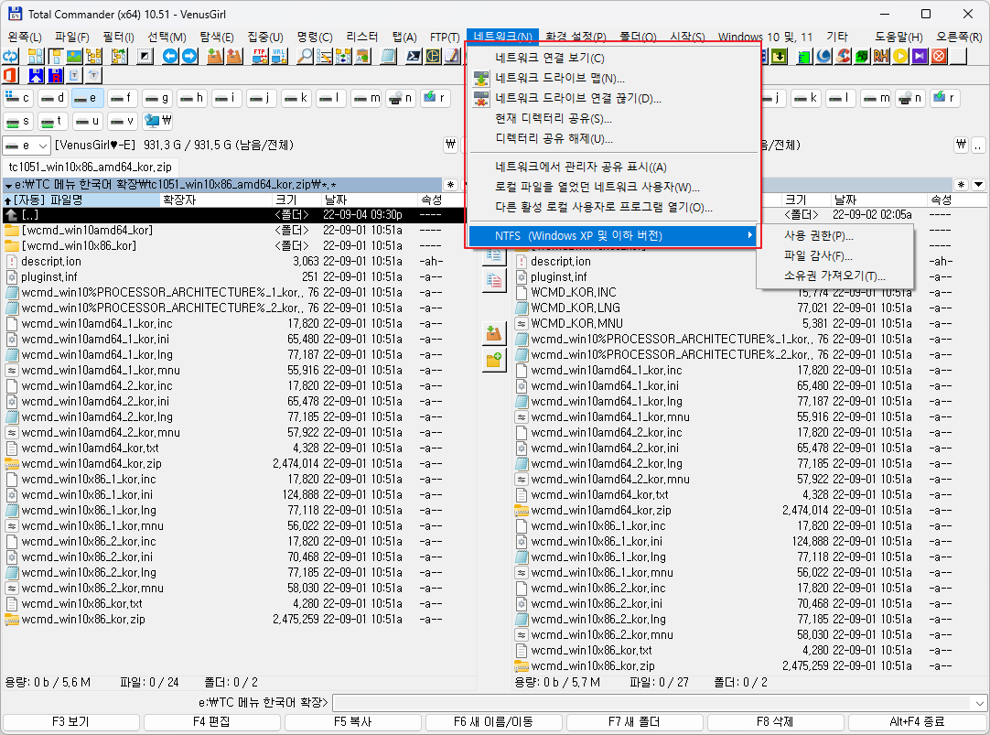Click the floppy icon with red R

pyautogui.click(x=56, y=76)
